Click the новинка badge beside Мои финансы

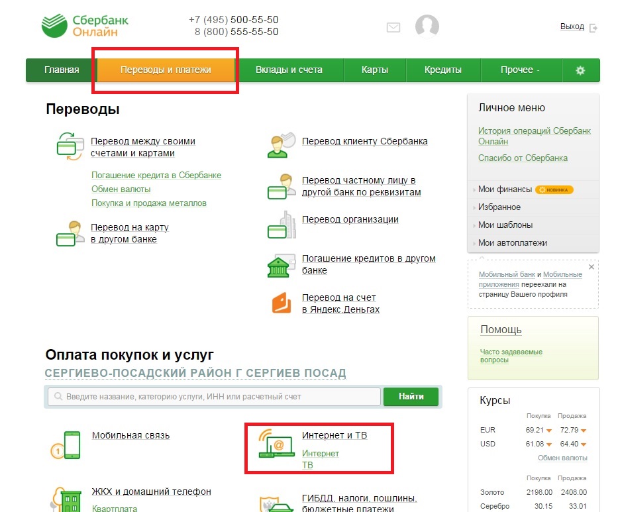point(554,189)
